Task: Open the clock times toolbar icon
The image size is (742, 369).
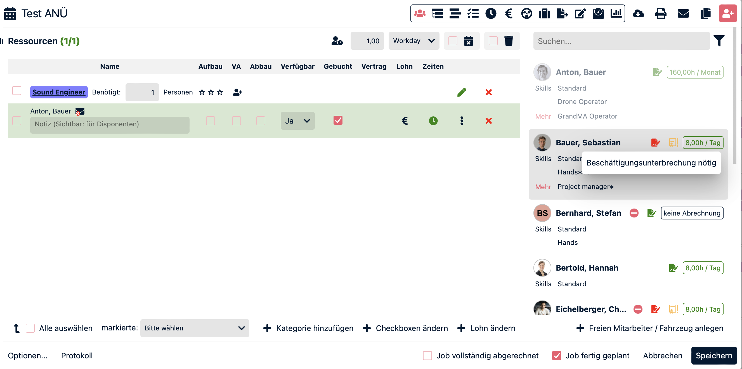Action: point(491,13)
